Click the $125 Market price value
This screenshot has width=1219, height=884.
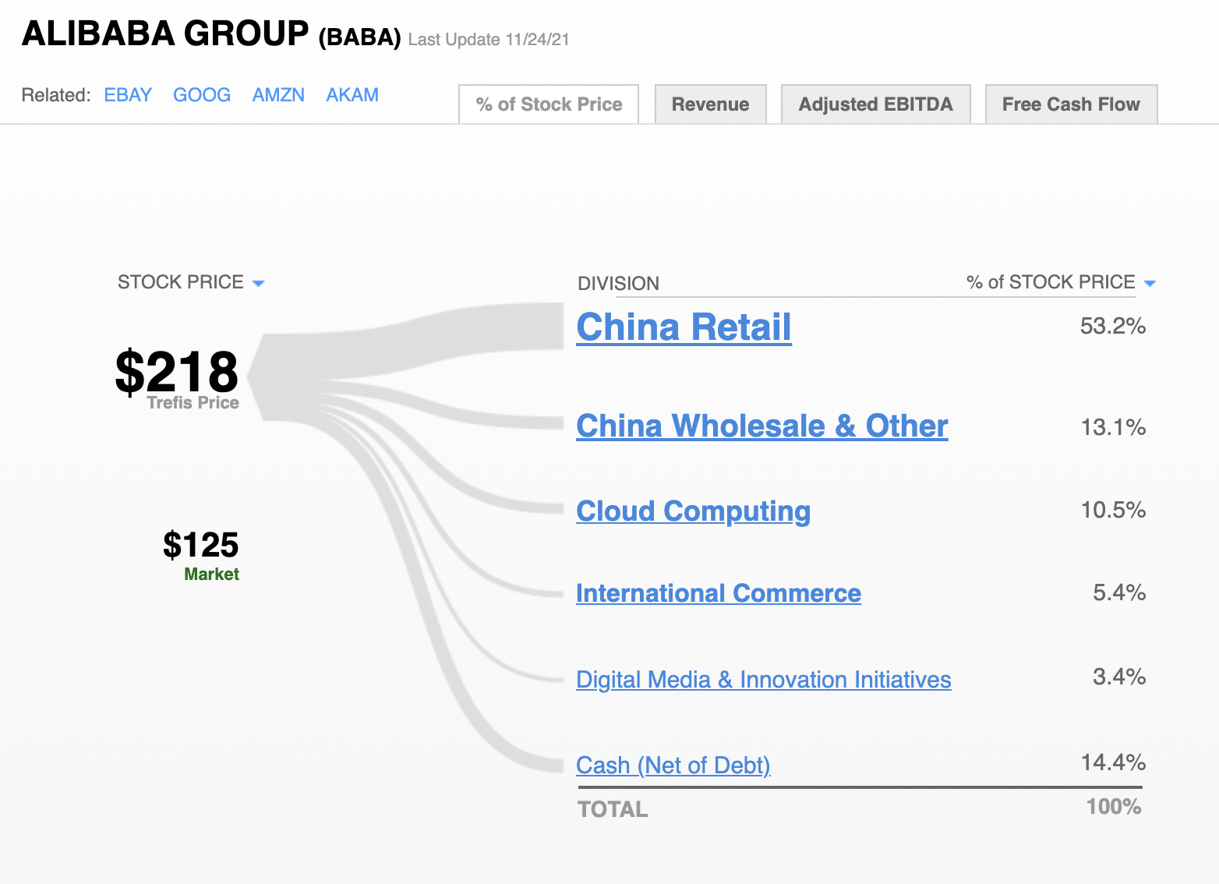[x=201, y=545]
